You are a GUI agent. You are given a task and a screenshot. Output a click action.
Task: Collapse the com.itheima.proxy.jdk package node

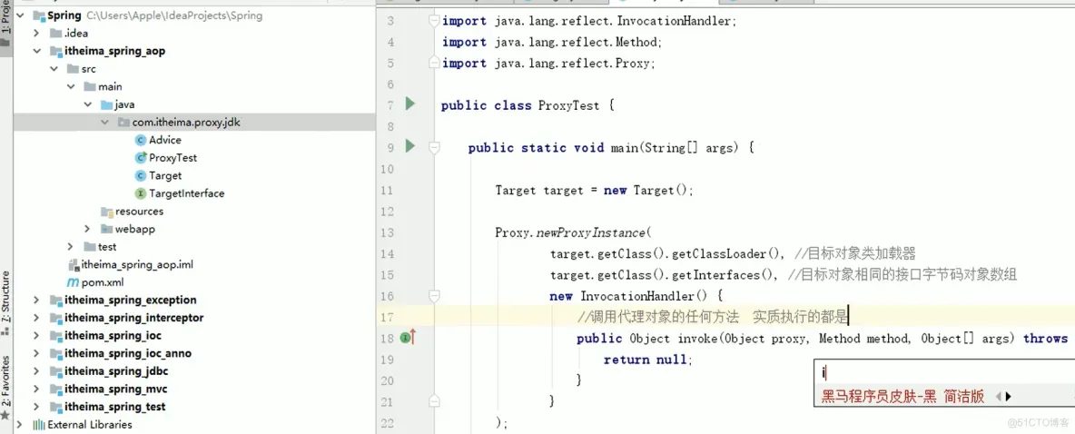coord(104,122)
